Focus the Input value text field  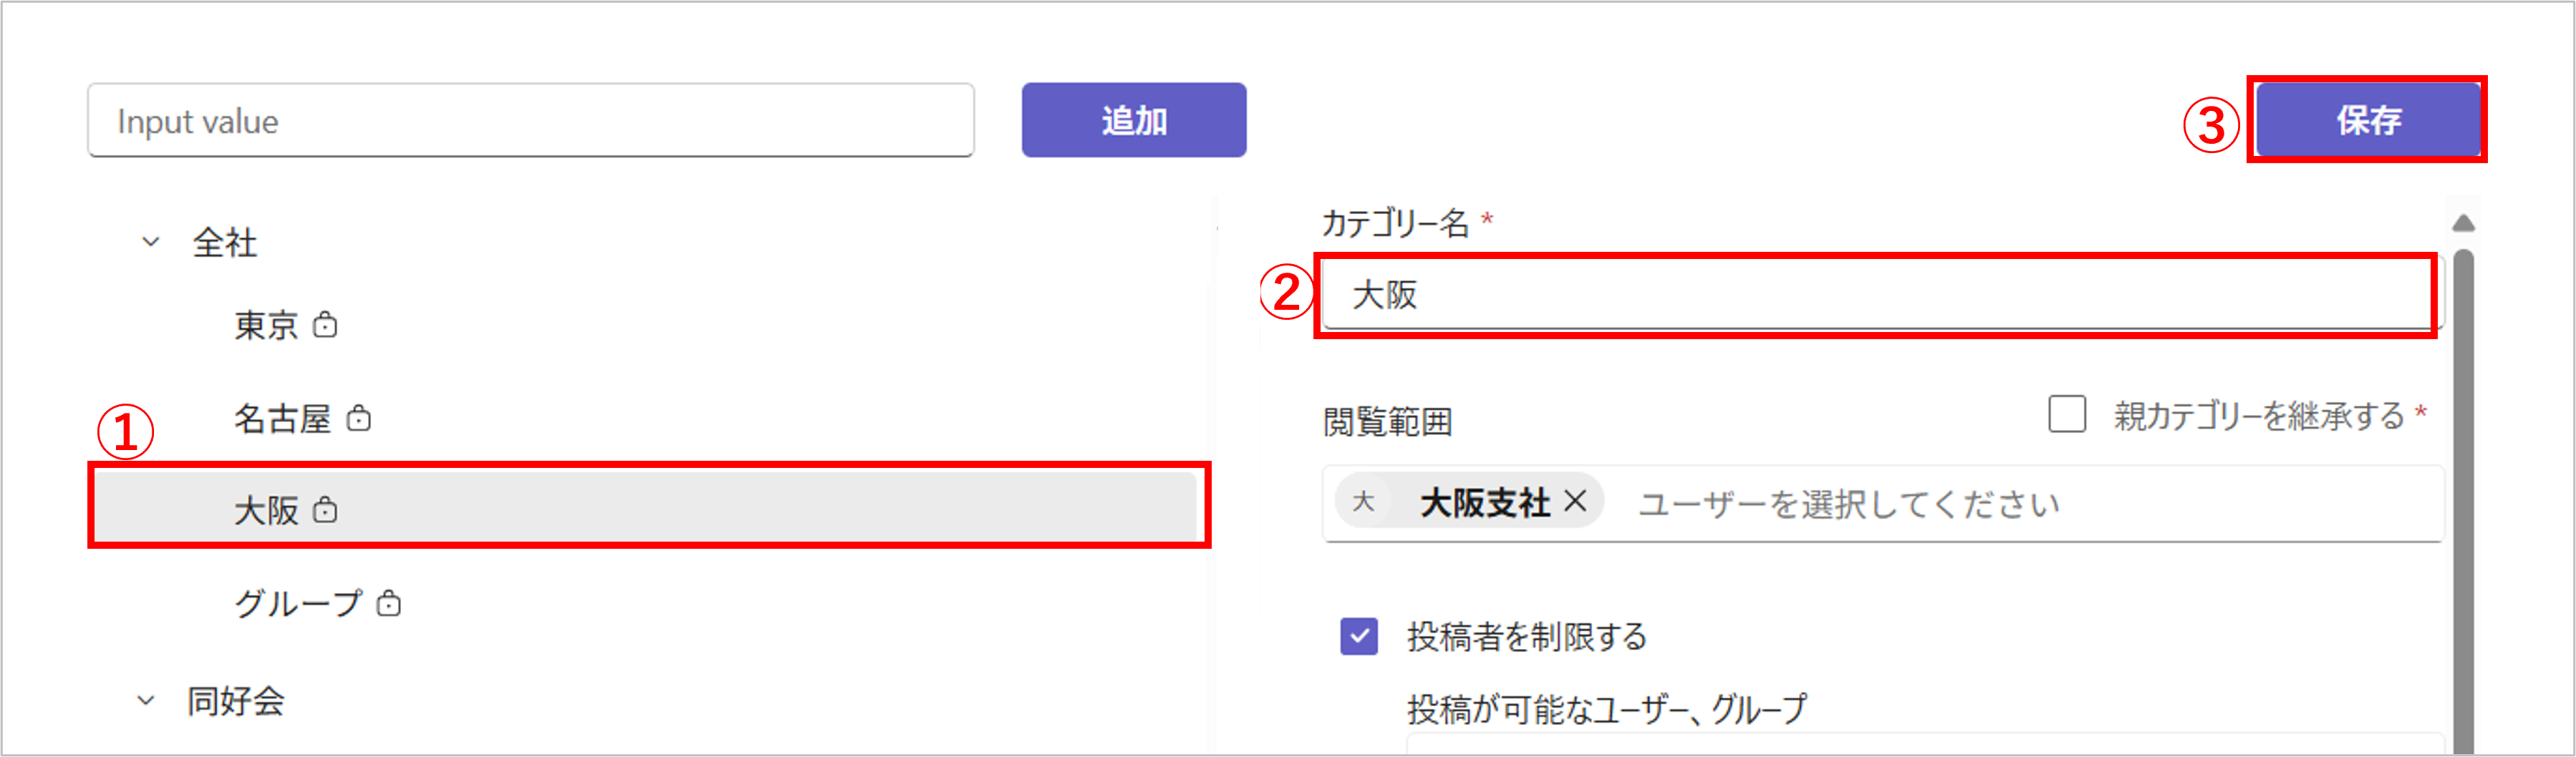coord(530,121)
